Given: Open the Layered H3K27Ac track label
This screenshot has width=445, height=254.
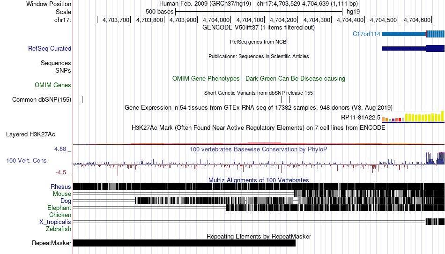Looking at the screenshot, I should pos(30,134).
